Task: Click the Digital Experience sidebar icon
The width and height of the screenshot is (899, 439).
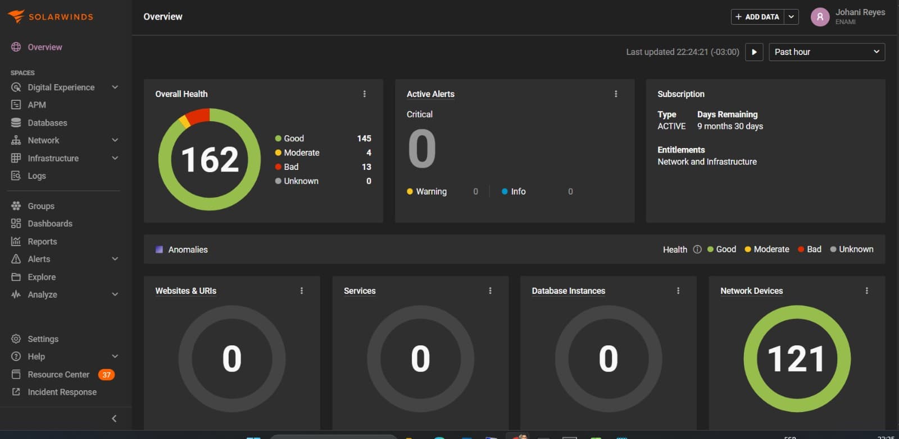Action: pos(16,87)
